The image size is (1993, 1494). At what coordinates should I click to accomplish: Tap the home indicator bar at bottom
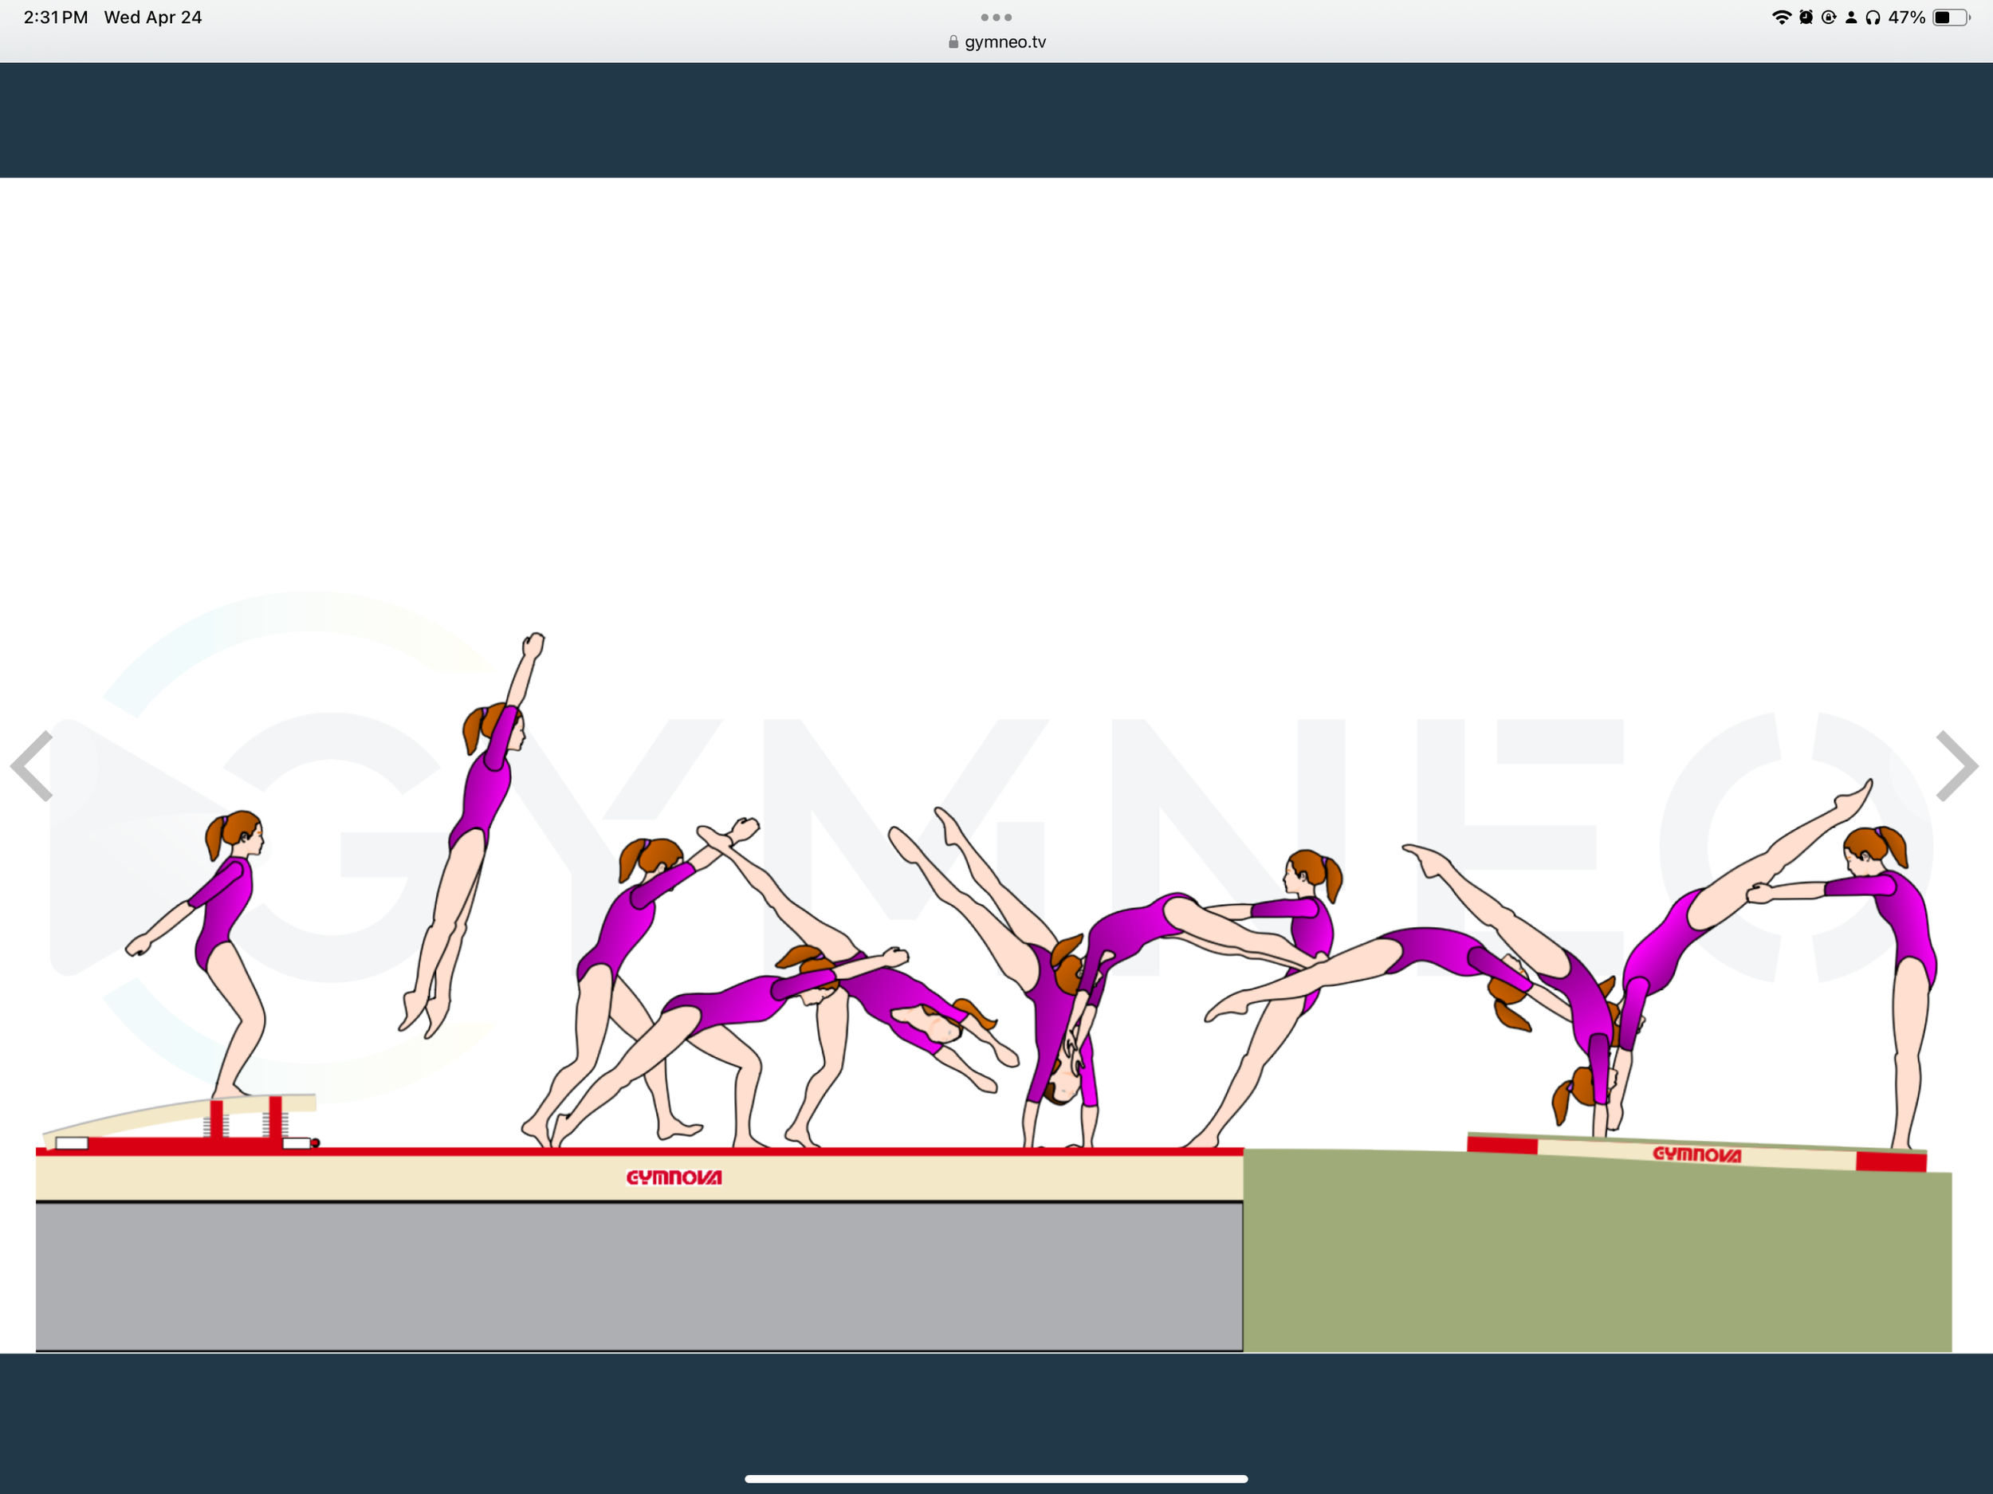click(x=996, y=1479)
